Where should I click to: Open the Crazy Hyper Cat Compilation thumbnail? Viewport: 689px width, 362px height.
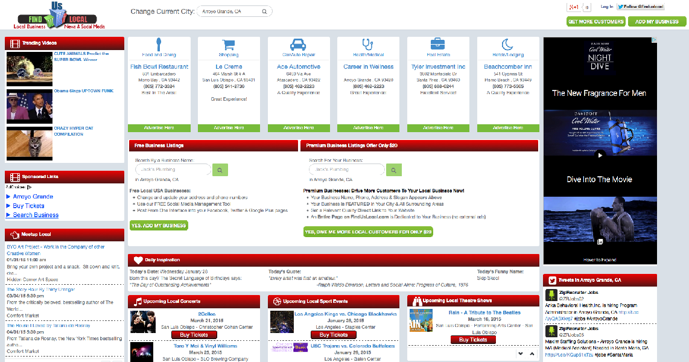(30, 144)
